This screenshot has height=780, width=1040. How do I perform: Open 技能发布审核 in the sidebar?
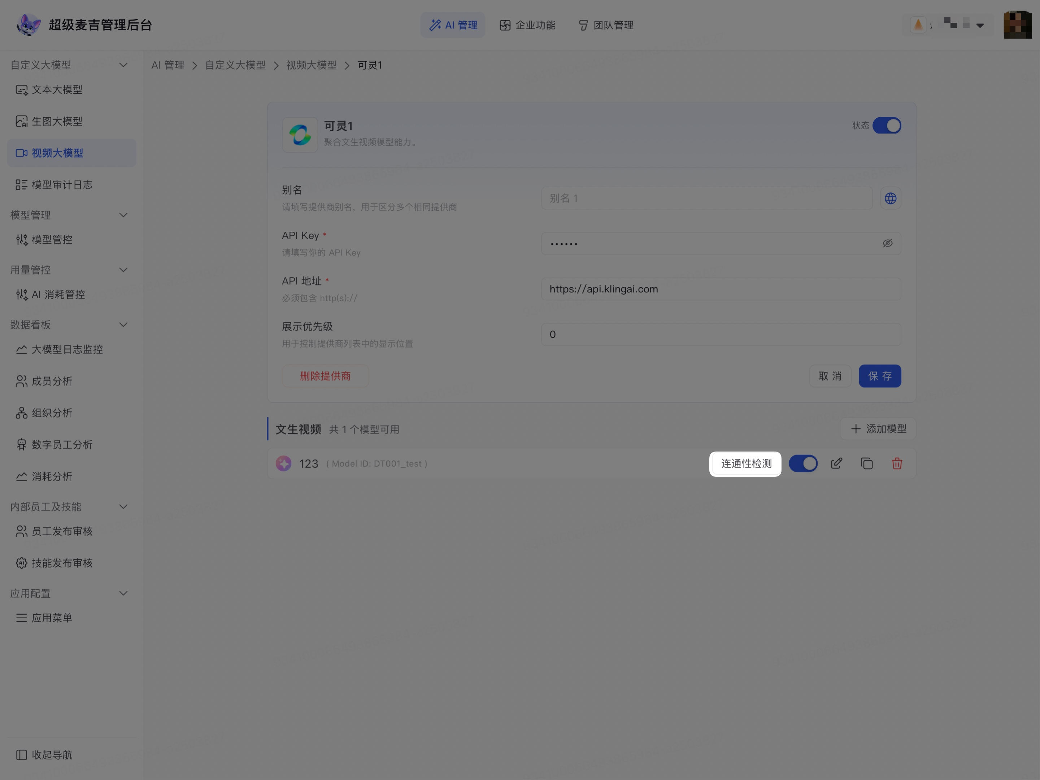[x=71, y=563]
